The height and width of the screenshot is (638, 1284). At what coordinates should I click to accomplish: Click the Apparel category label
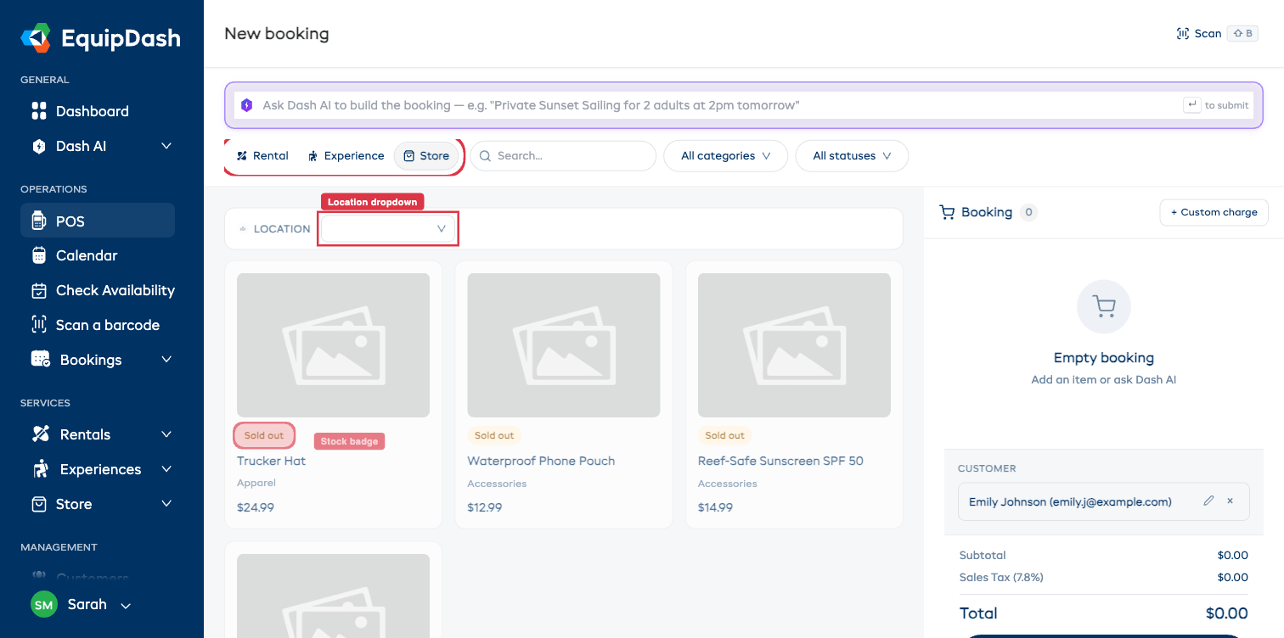coord(256,483)
